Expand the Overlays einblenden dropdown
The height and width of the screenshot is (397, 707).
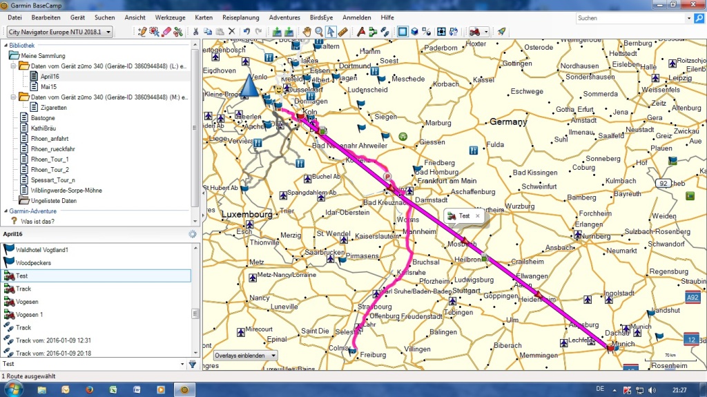pyautogui.click(x=245, y=356)
